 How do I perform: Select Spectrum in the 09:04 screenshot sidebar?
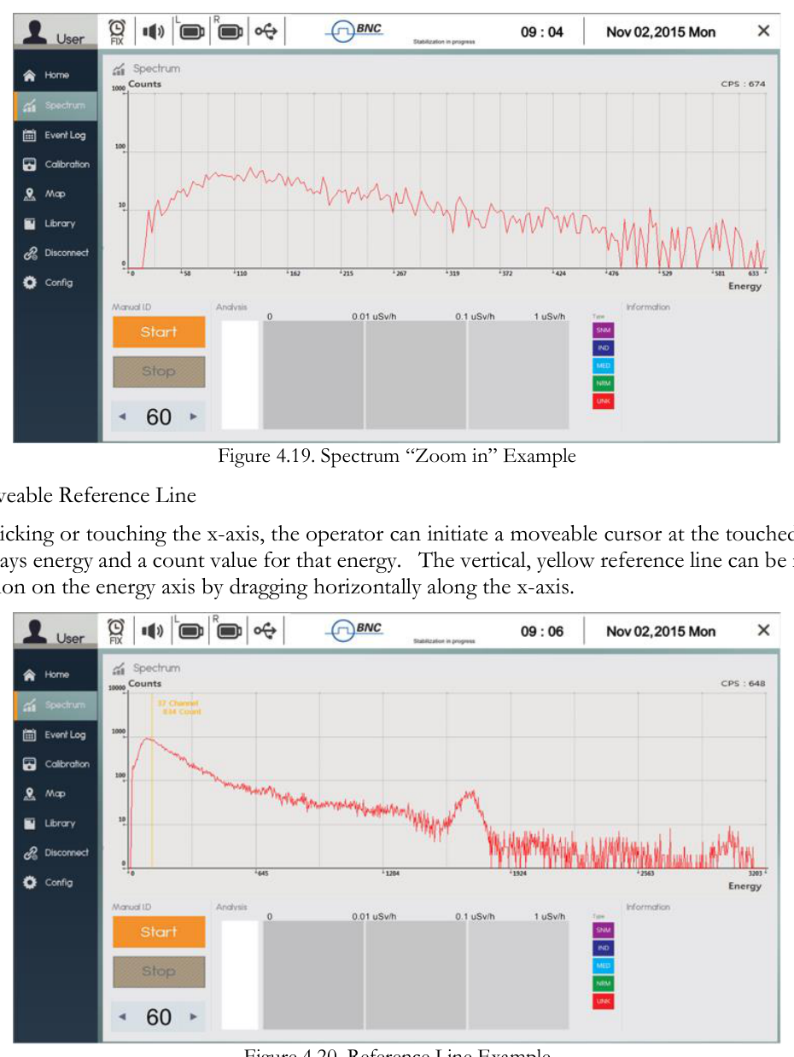[x=55, y=105]
